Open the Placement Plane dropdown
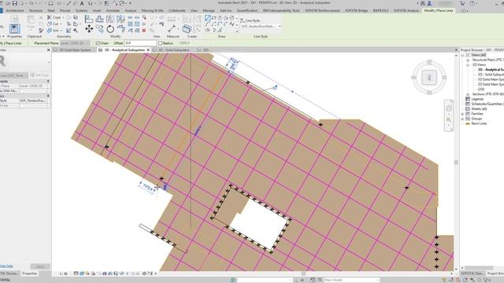This screenshot has width=504, height=283. [x=76, y=43]
